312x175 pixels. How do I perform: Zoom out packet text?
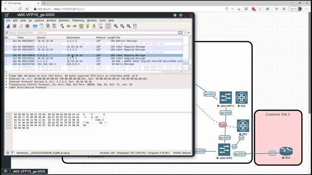pyautogui.click(x=122, y=26)
